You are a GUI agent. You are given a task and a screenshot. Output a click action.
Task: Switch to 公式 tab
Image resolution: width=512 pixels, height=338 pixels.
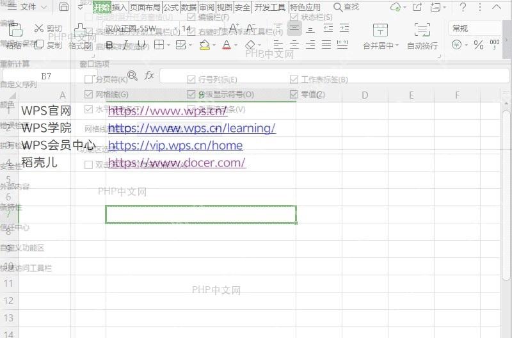click(x=171, y=7)
